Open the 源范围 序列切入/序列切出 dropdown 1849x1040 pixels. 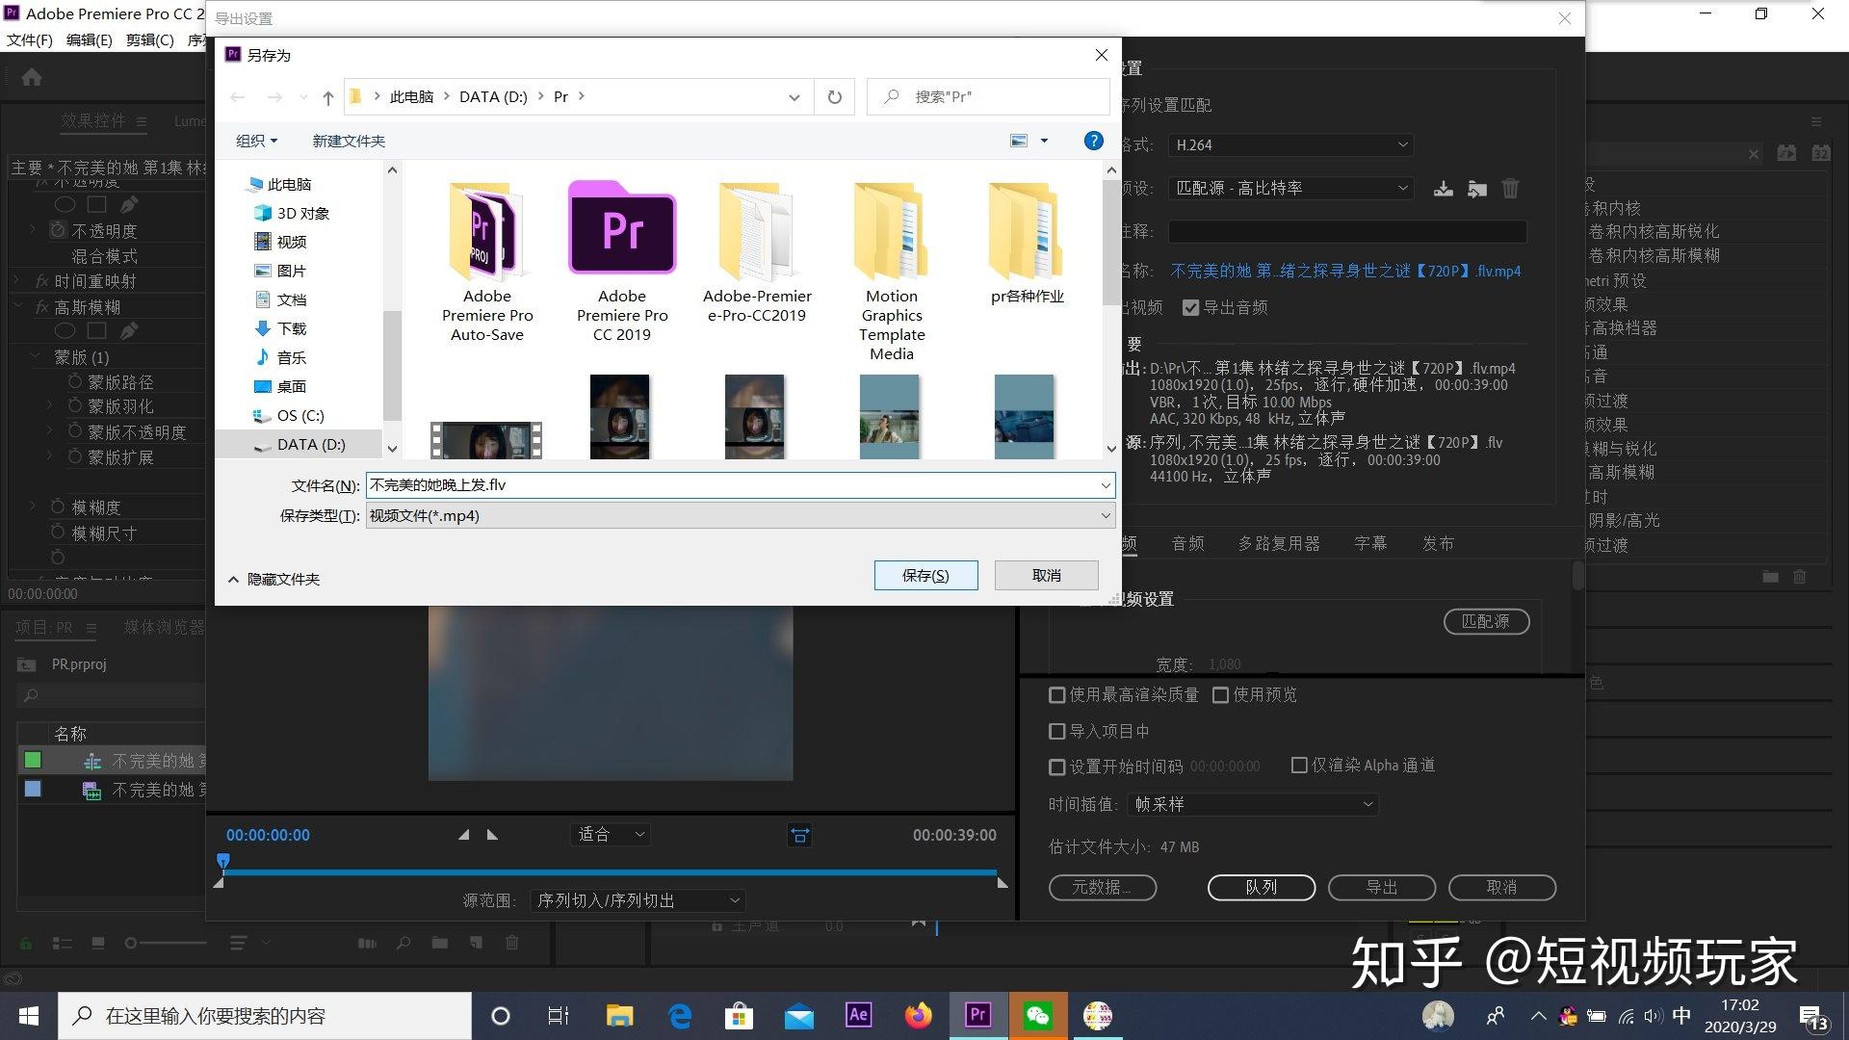tap(638, 901)
